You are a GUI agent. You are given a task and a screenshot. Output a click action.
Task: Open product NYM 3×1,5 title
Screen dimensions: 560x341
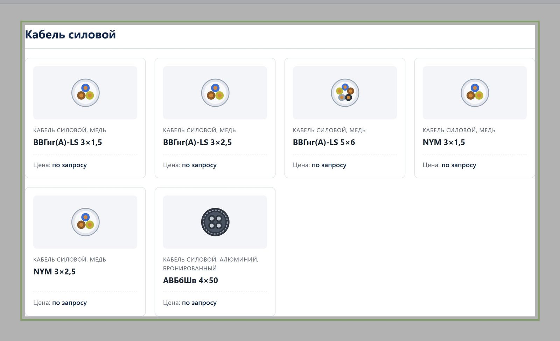[x=444, y=142]
